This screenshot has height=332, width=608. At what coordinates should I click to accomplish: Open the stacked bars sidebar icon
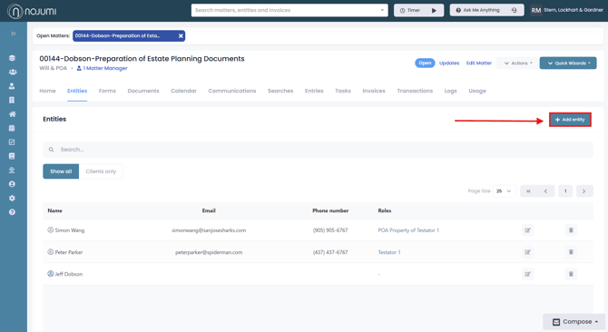pyautogui.click(x=12, y=170)
